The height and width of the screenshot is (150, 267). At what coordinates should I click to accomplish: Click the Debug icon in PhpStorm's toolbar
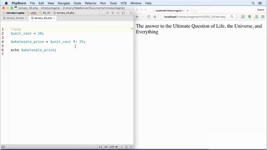click(113, 13)
